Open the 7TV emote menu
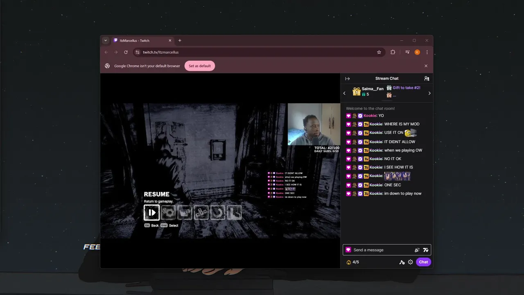 pyautogui.click(x=426, y=250)
